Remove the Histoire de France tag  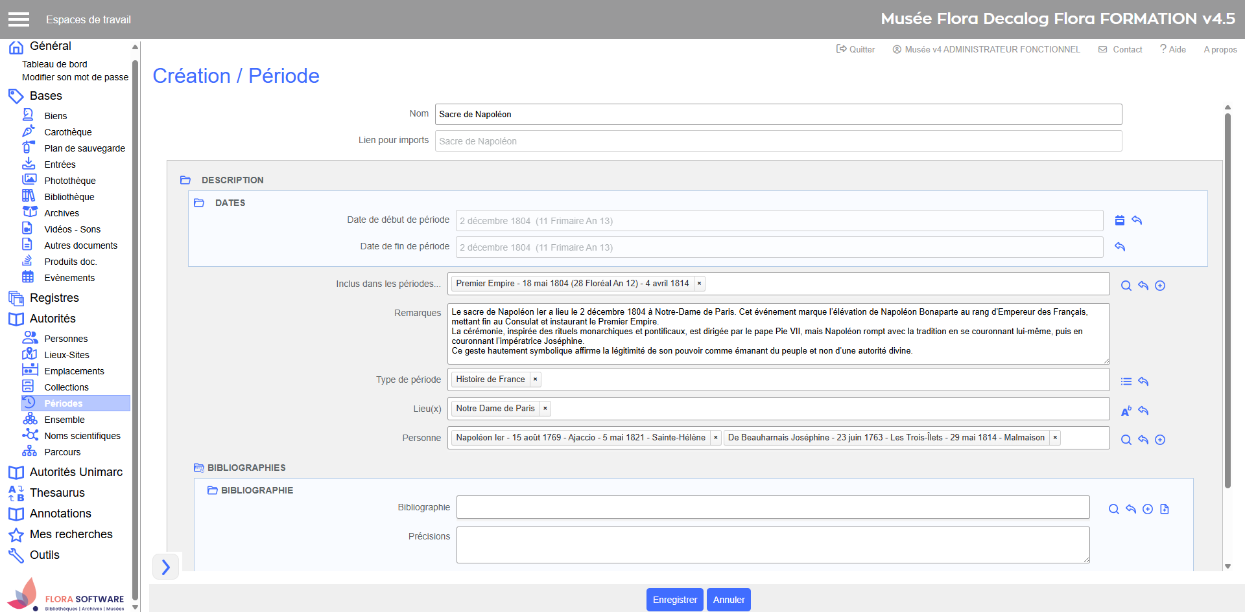[x=535, y=380]
